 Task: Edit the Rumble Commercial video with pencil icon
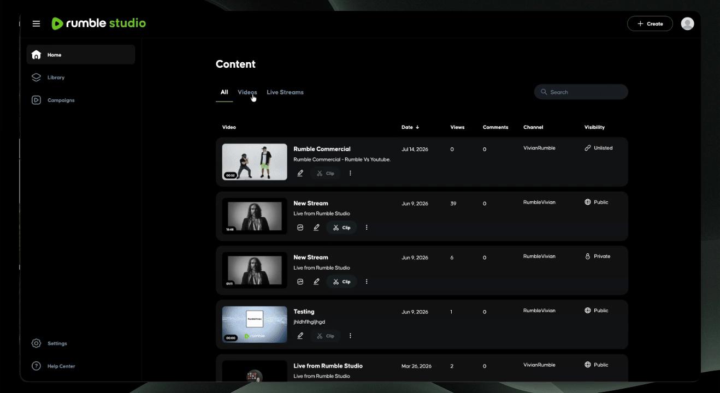[300, 173]
